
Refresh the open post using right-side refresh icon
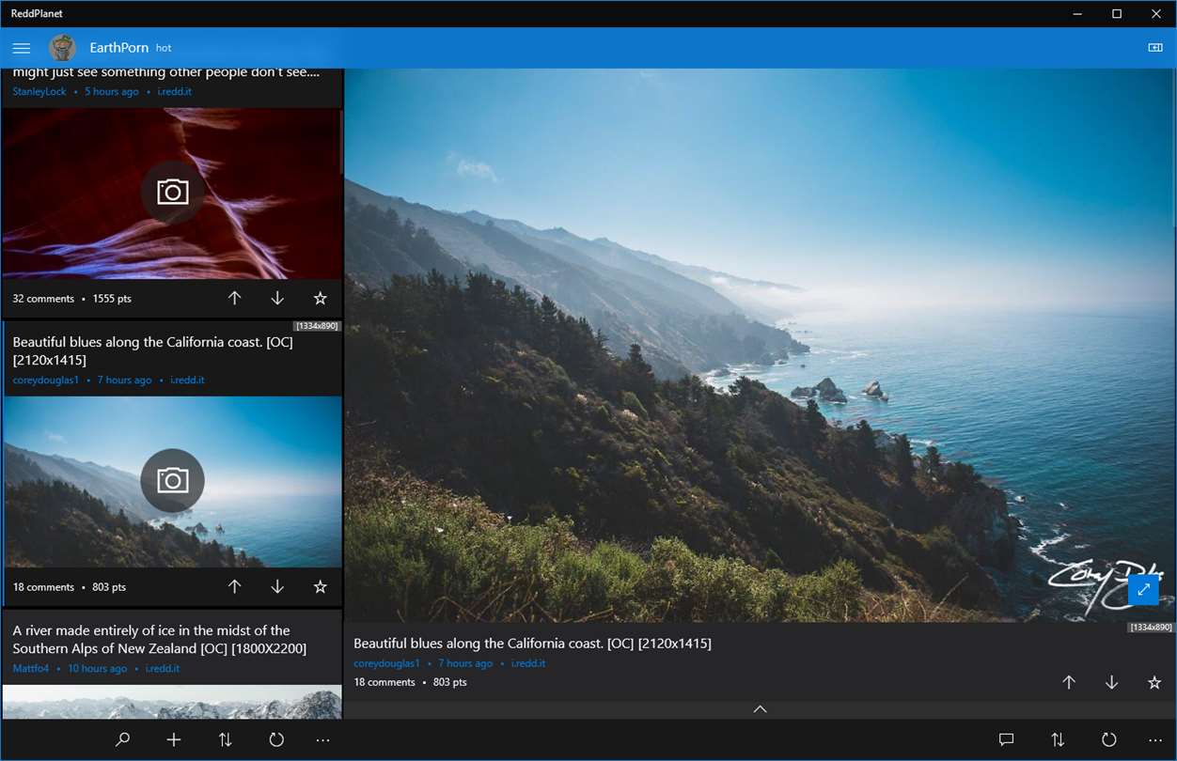(1108, 739)
